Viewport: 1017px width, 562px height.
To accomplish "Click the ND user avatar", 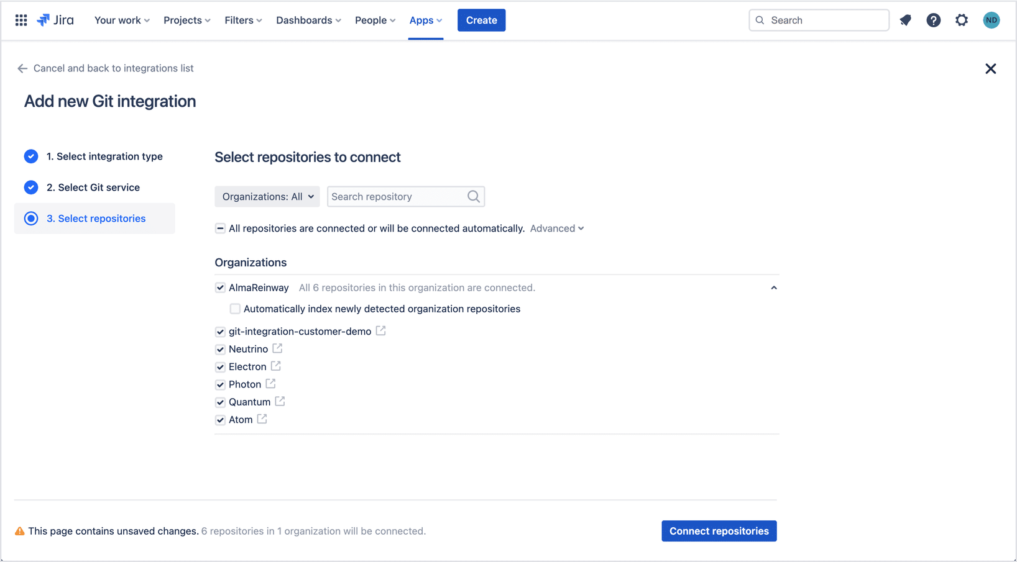I will [991, 20].
